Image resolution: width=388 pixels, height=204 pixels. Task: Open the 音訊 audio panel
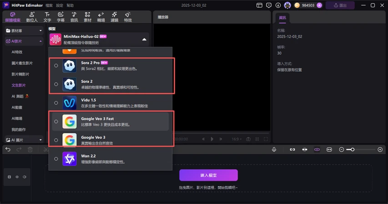point(74,17)
